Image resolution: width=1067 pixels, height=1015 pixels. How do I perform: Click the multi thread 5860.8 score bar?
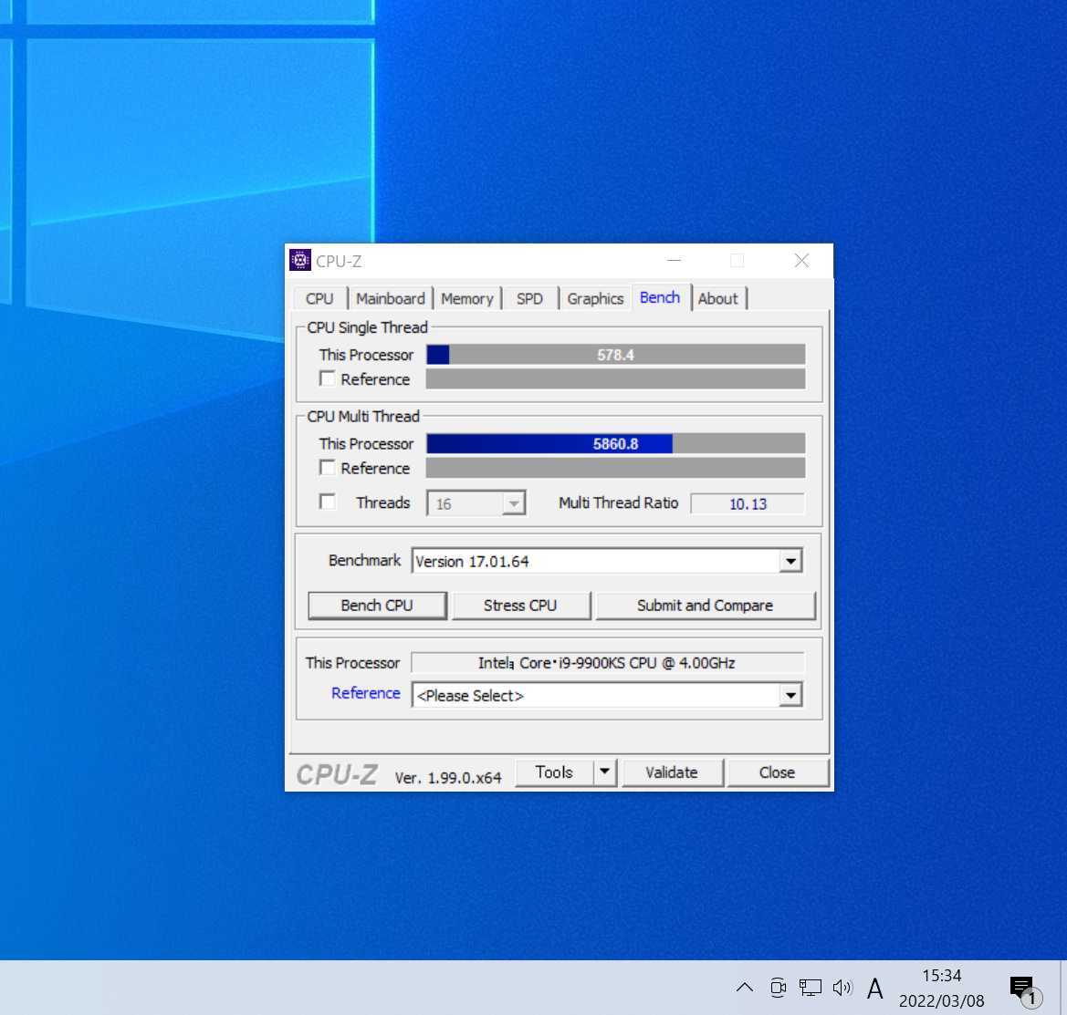click(616, 444)
